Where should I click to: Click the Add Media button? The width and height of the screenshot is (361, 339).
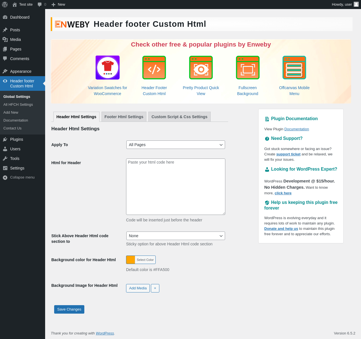pyautogui.click(x=138, y=288)
